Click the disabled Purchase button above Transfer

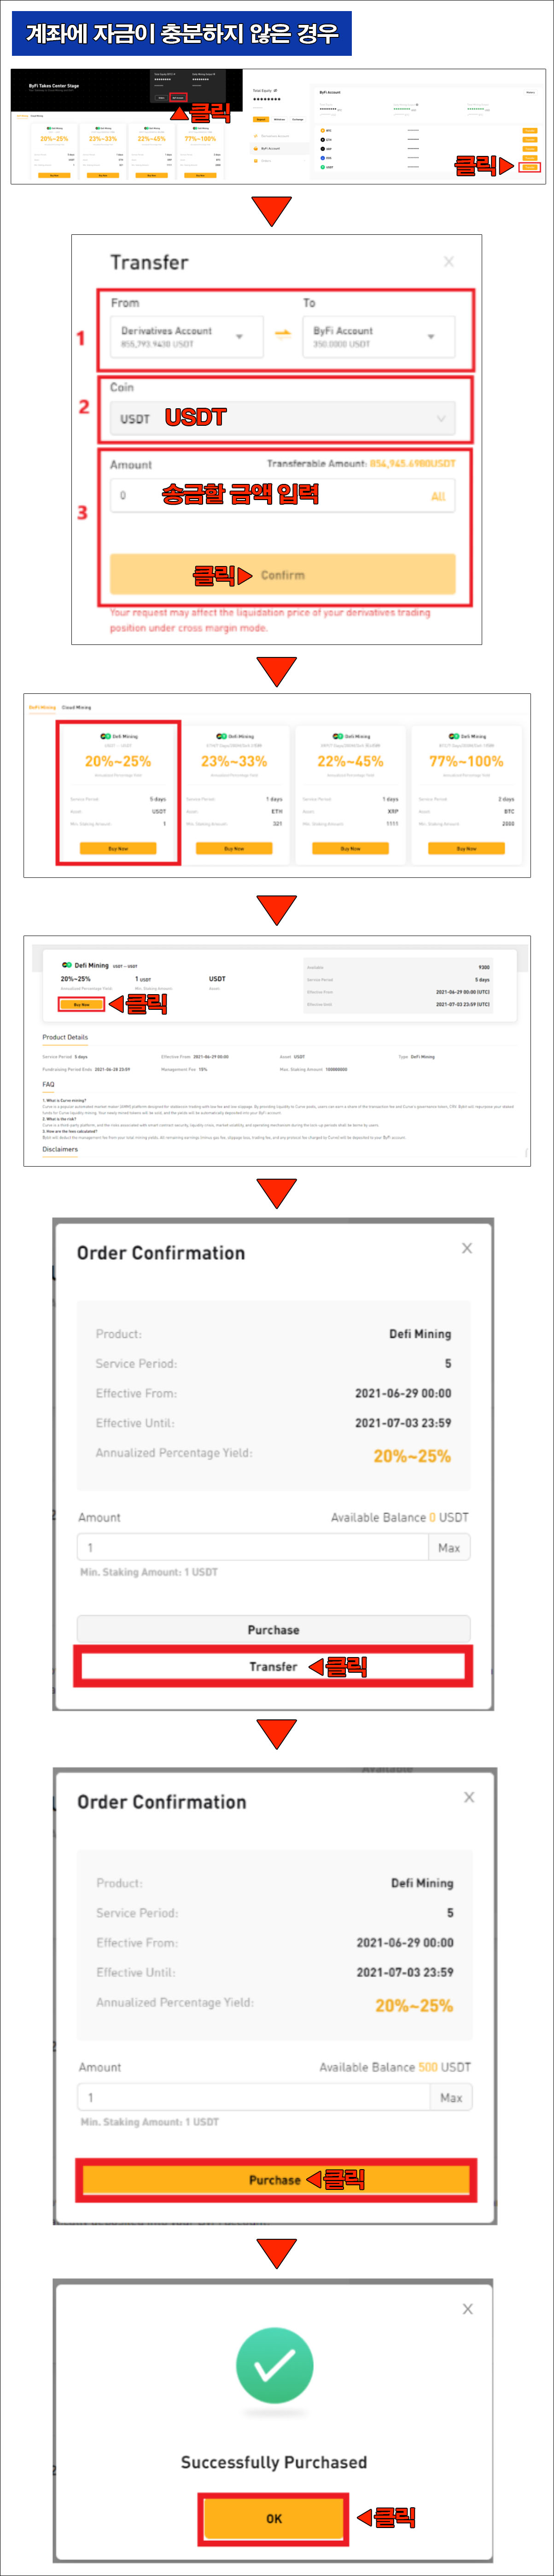(274, 1629)
